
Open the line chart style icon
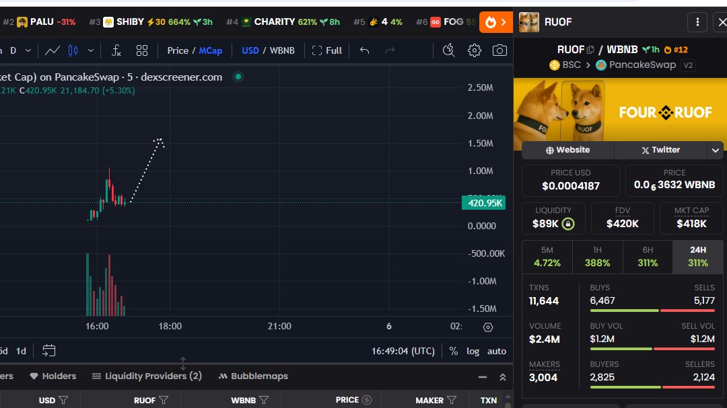(53, 50)
